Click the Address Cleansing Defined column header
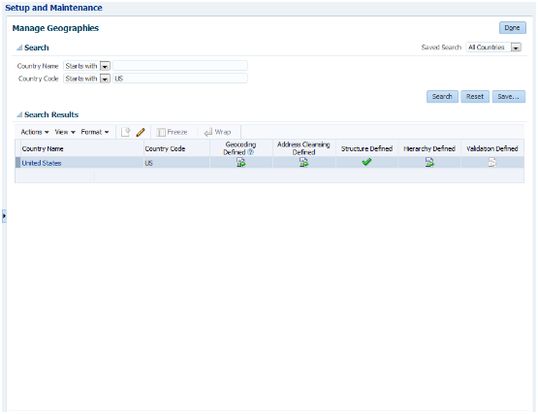The image size is (538, 414). pyautogui.click(x=303, y=148)
